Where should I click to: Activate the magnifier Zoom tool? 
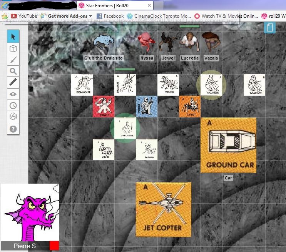click(13, 71)
